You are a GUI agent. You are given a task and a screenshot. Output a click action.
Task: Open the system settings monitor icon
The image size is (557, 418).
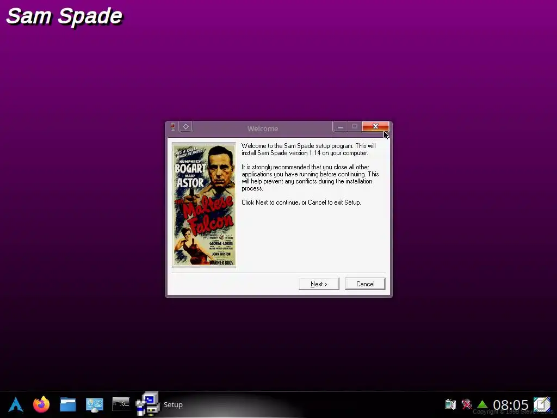pyautogui.click(x=95, y=405)
